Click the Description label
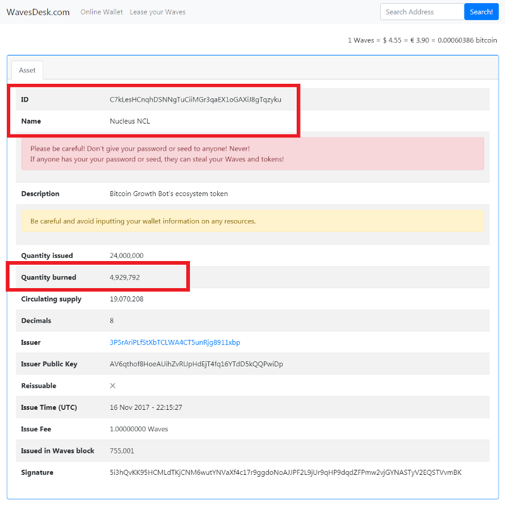This screenshot has height=507, width=505. (40, 194)
